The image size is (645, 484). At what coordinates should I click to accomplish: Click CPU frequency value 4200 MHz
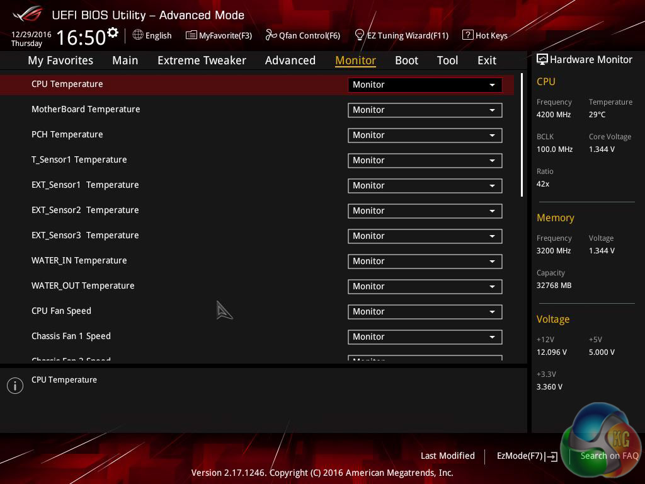pos(553,115)
